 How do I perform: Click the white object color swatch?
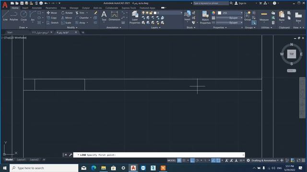220,13
